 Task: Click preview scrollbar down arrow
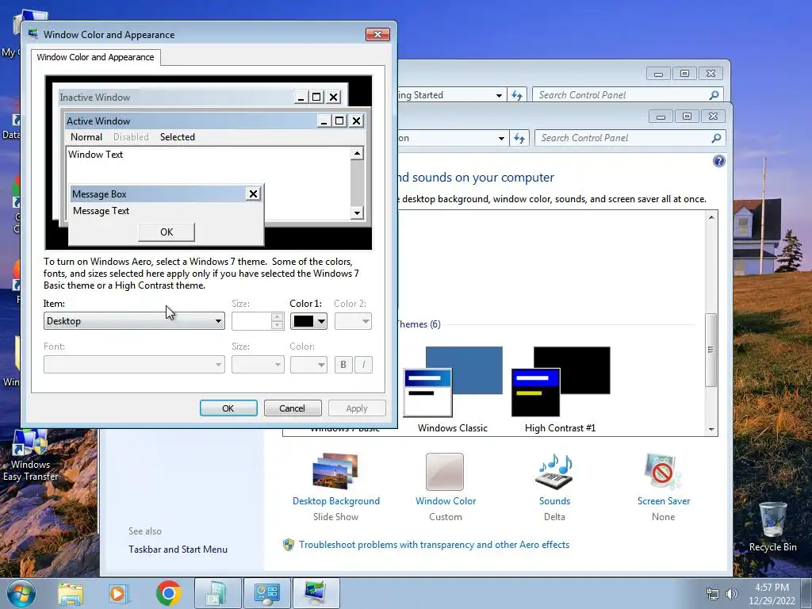[x=357, y=213]
